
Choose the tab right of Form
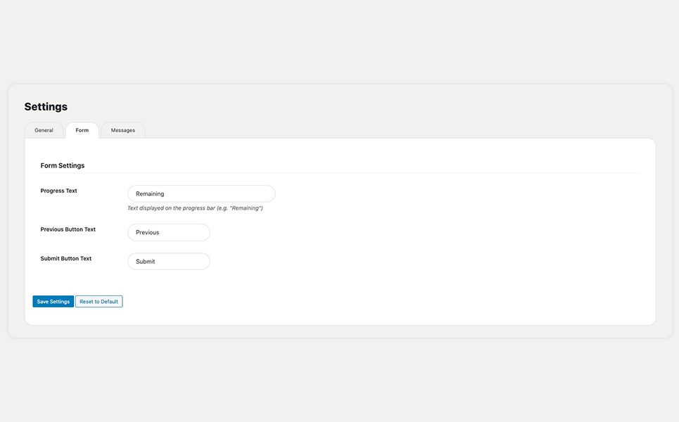pos(123,130)
